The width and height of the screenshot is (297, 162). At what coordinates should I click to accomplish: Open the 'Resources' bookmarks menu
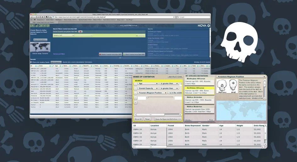(x=41, y=20)
